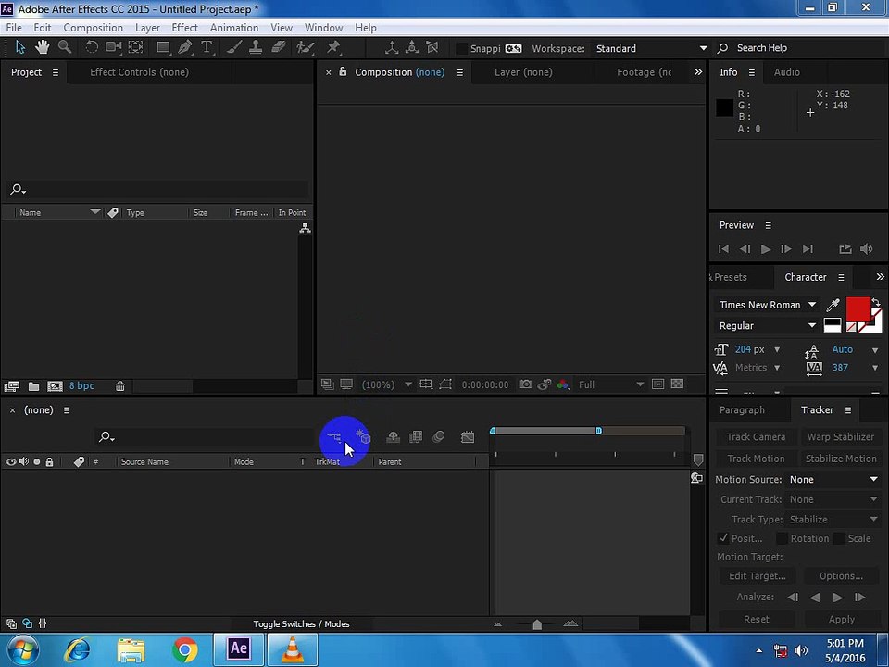
Task: Click the Track Camera button
Action: tap(756, 437)
